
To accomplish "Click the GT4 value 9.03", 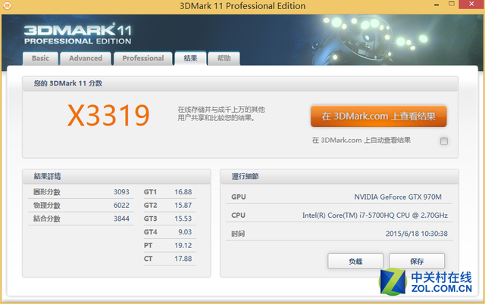I will (185, 231).
